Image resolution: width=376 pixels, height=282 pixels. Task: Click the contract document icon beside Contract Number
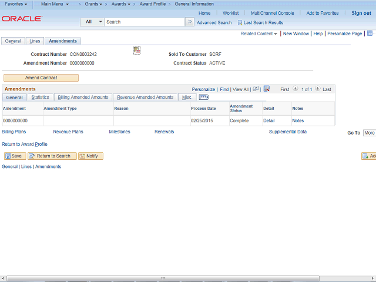pos(137,50)
